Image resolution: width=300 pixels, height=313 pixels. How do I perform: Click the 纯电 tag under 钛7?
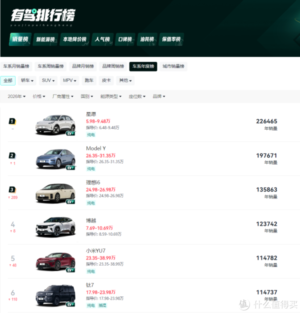click(91, 305)
